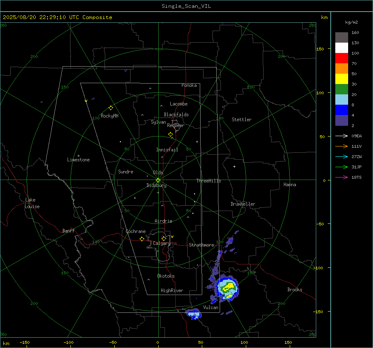Click the Stettler label
373x348 pixels.
[x=242, y=120]
